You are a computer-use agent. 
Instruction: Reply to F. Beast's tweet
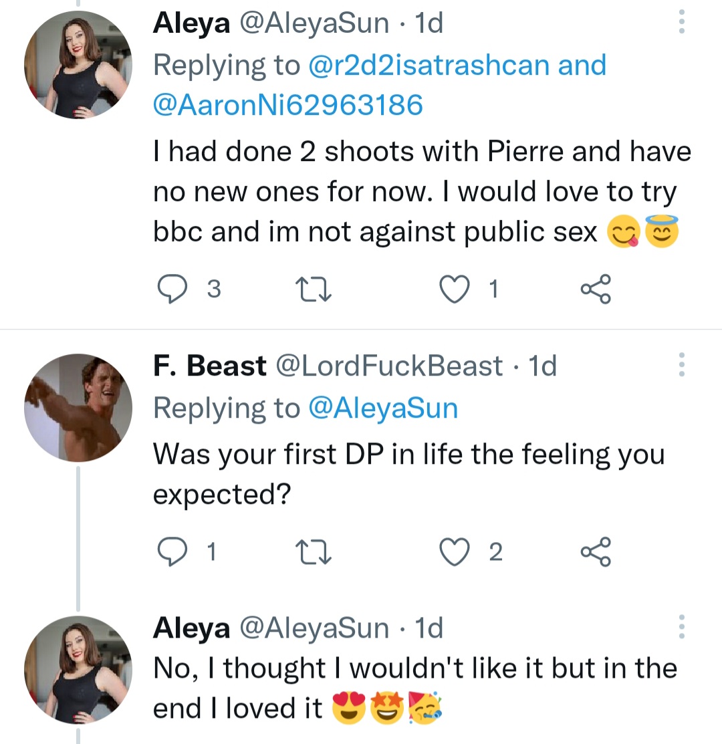(x=170, y=551)
